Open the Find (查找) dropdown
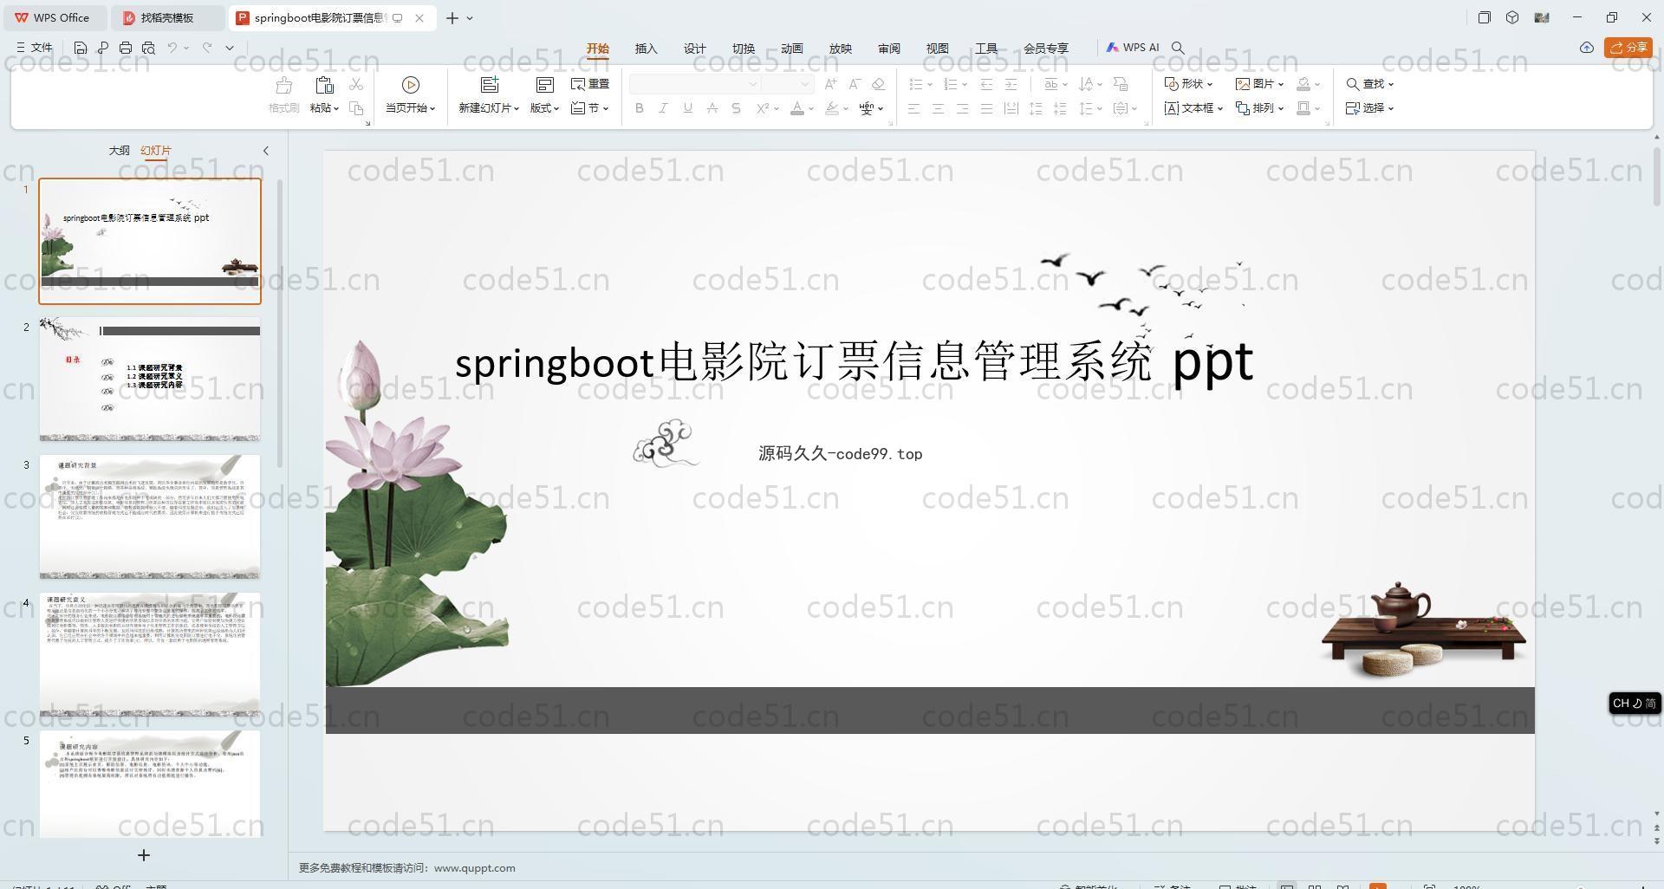Image resolution: width=1664 pixels, height=889 pixels. coord(1369,84)
